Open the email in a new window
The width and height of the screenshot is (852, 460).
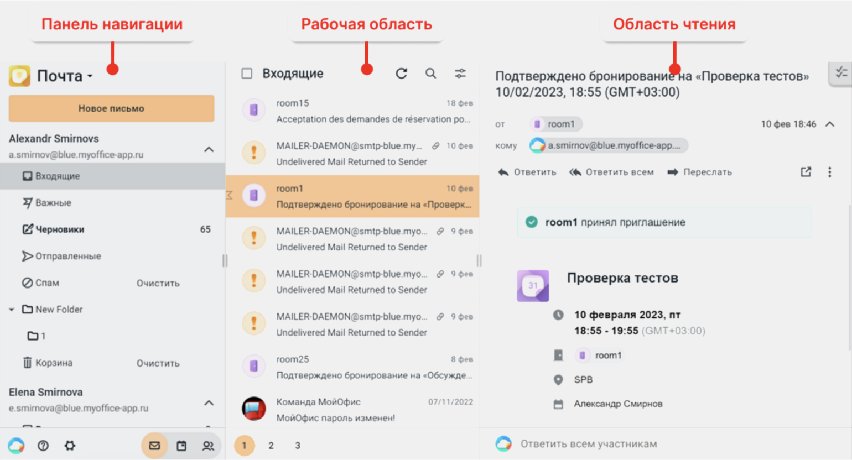pyautogui.click(x=806, y=172)
